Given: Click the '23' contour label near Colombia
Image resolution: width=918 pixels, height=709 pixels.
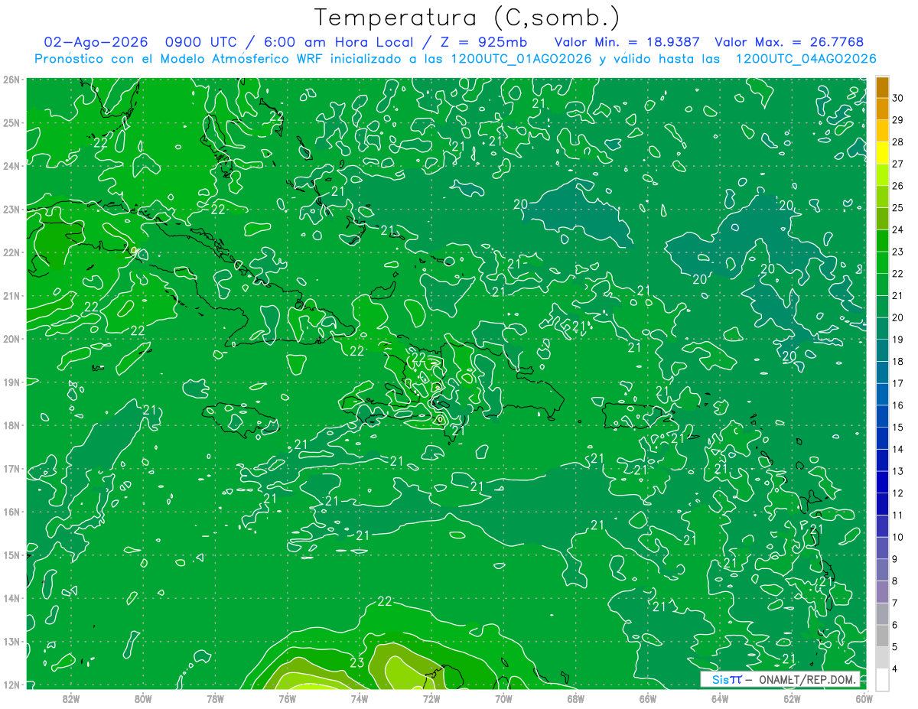Looking at the screenshot, I should pyautogui.click(x=357, y=662).
